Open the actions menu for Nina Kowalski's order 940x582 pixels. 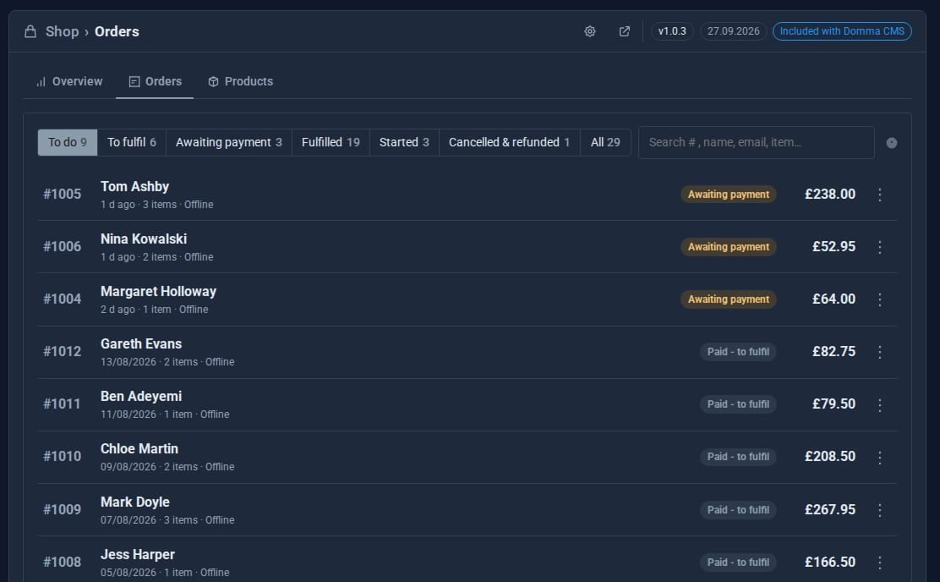(879, 247)
